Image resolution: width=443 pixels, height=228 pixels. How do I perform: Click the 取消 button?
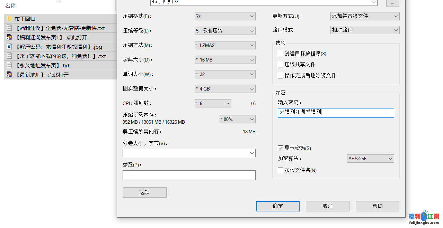tap(327, 206)
